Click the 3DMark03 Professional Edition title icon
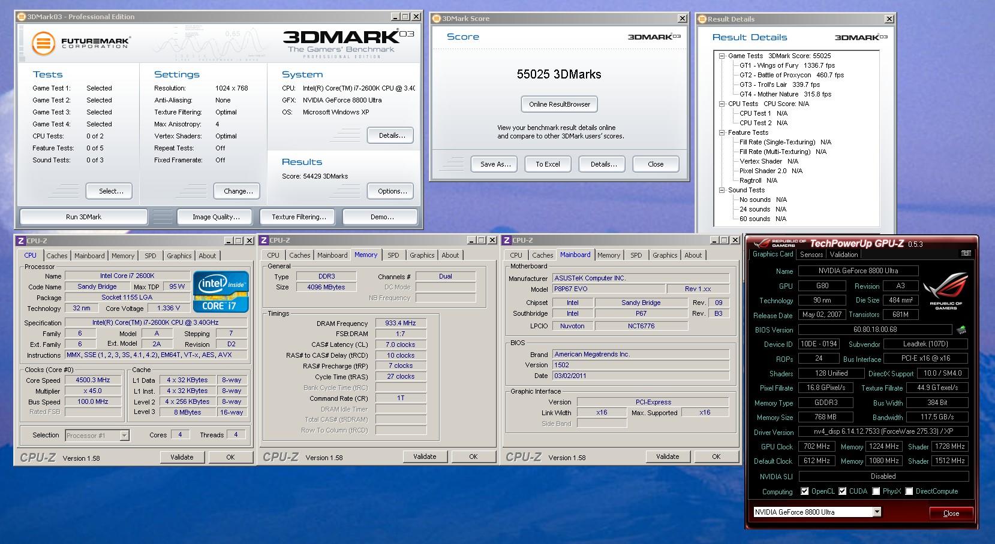 pos(22,17)
